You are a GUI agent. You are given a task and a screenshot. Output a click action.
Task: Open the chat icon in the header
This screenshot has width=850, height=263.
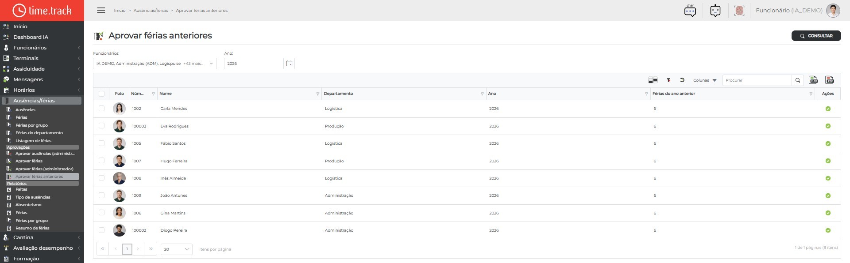coord(690,11)
